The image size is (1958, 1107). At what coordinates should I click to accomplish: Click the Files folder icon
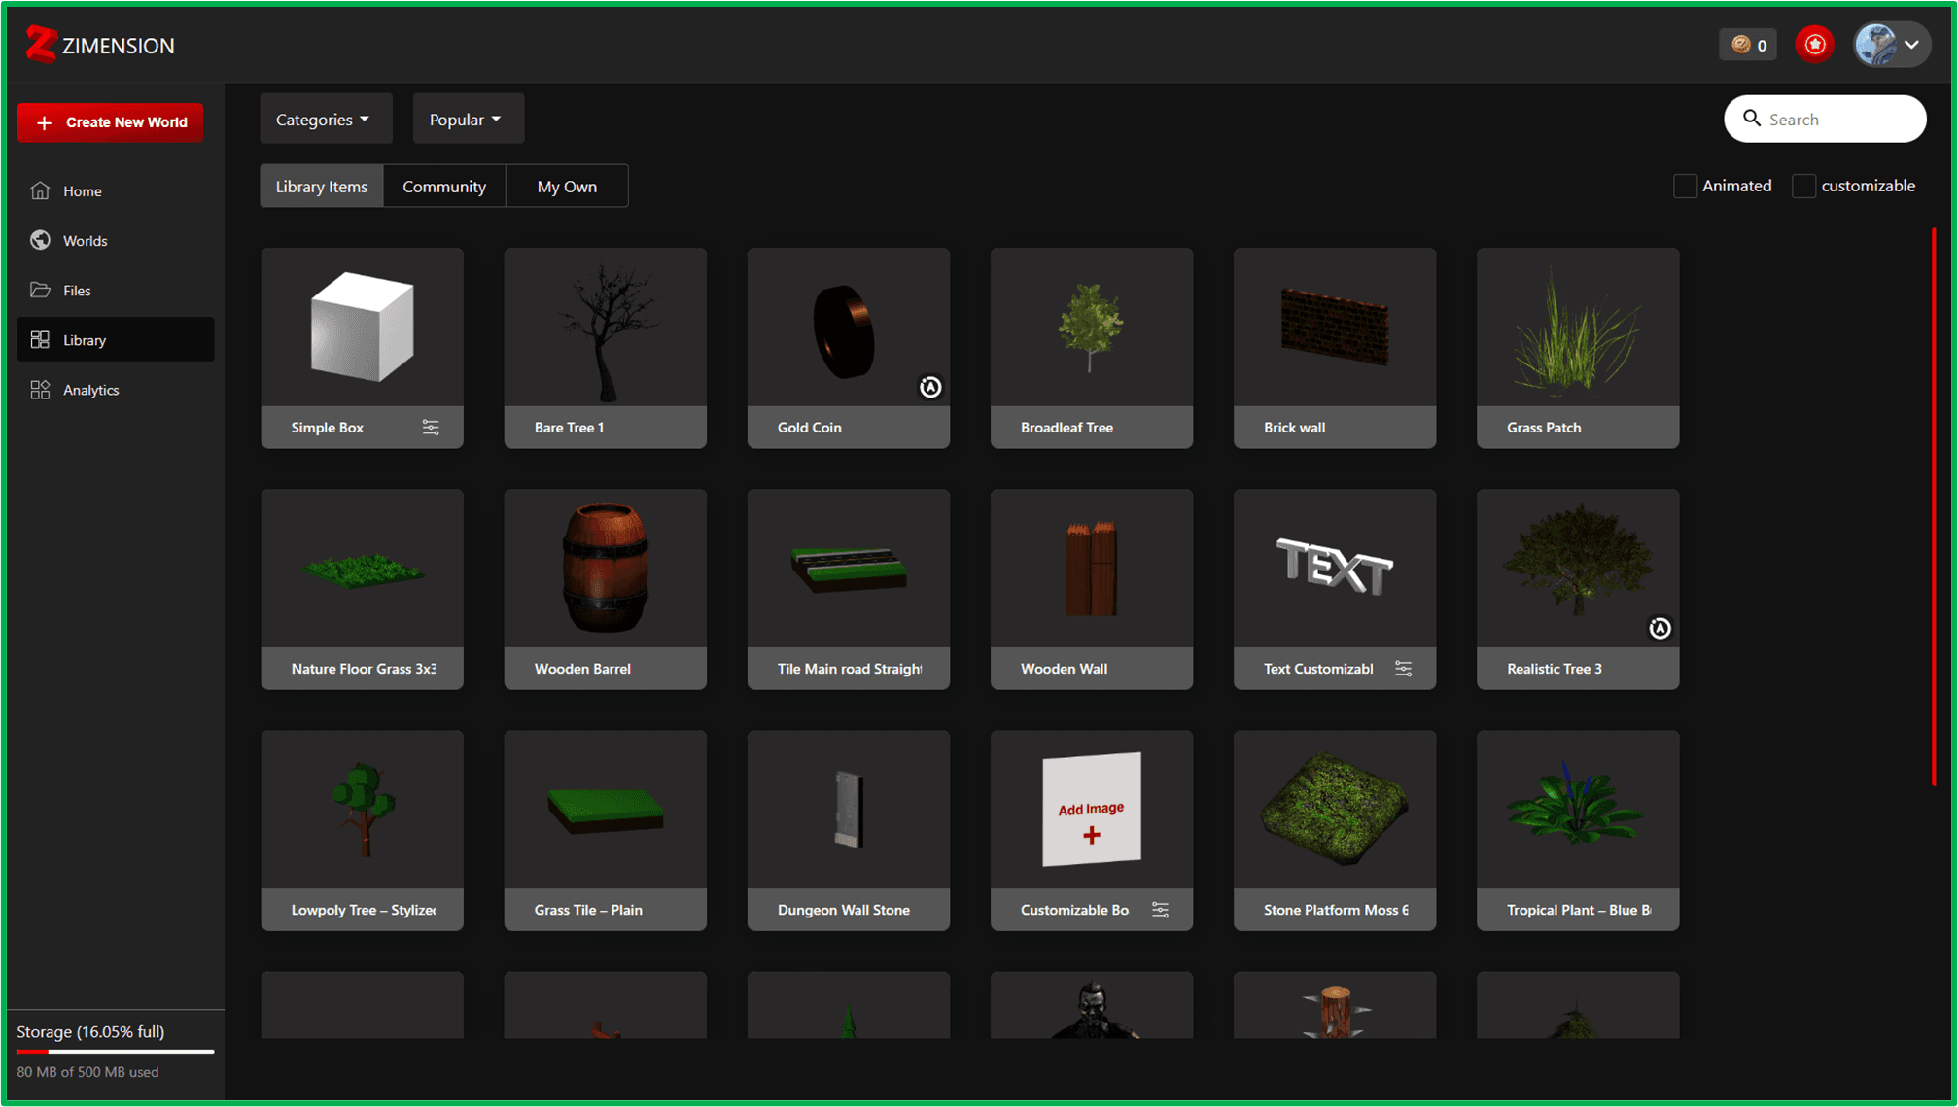point(40,290)
